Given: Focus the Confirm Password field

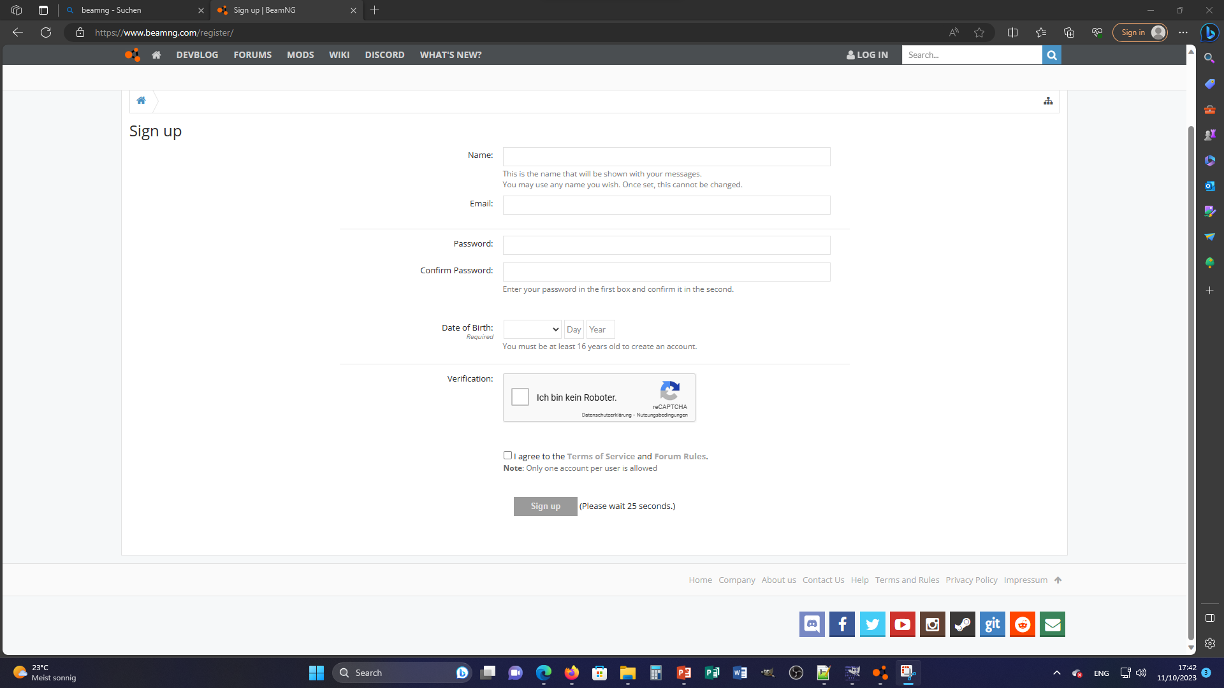Looking at the screenshot, I should [666, 272].
